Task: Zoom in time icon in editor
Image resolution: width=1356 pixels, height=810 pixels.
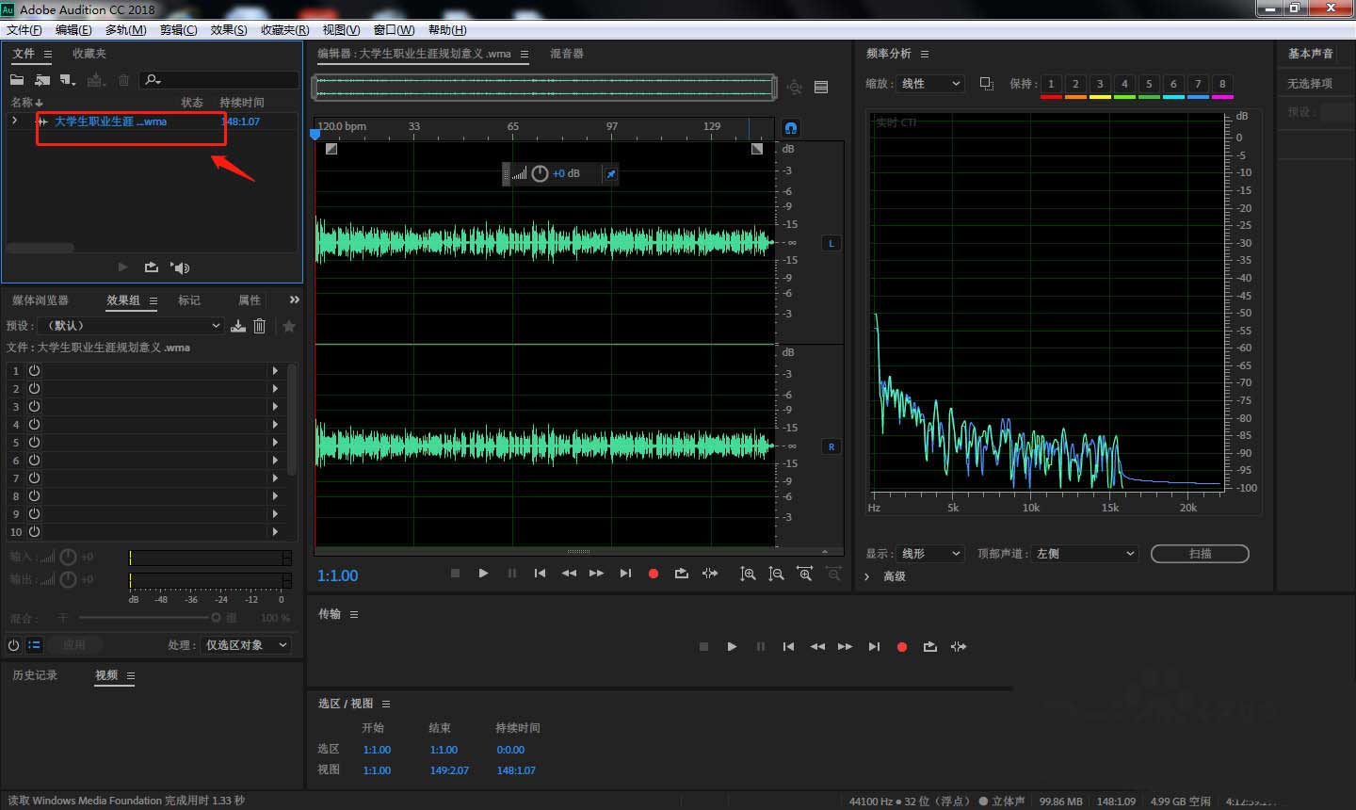Action: click(805, 574)
